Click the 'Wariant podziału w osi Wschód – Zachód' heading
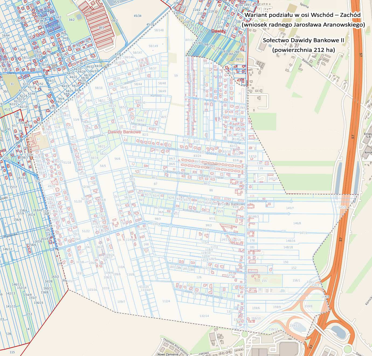Image resolution: width=372 pixels, height=356 pixels. pyautogui.click(x=302, y=15)
